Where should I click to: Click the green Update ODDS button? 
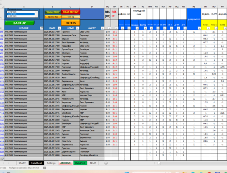click(x=53, y=12)
